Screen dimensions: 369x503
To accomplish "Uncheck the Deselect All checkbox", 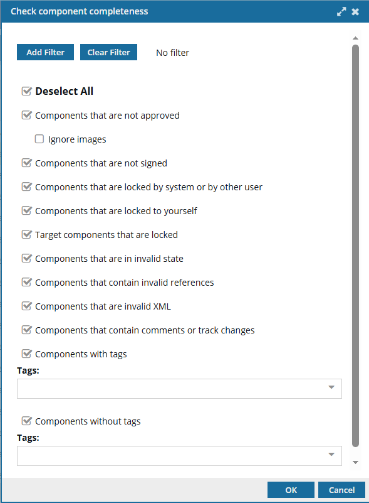I will tap(26, 91).
